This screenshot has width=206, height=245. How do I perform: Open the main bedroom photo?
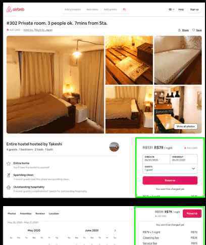pos(55,84)
